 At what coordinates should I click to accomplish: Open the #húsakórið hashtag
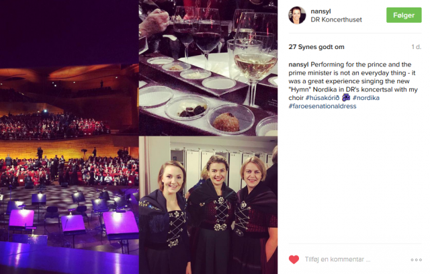(x=322, y=98)
